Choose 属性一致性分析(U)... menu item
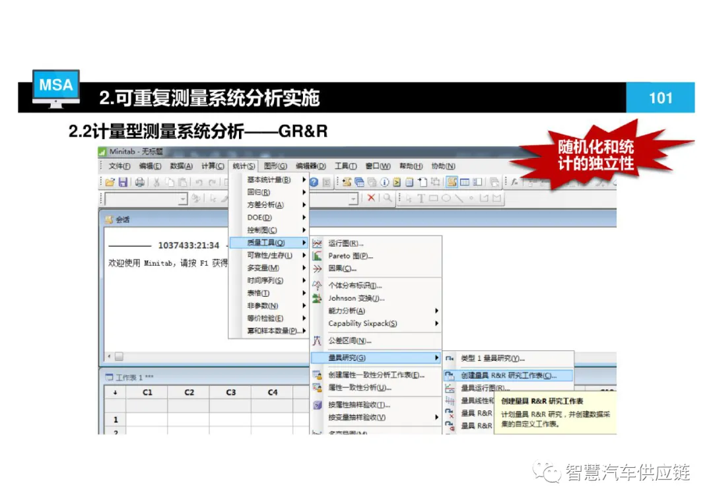 coord(376,388)
